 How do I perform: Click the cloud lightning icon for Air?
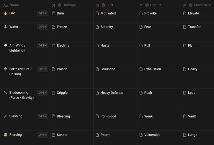click(6, 45)
